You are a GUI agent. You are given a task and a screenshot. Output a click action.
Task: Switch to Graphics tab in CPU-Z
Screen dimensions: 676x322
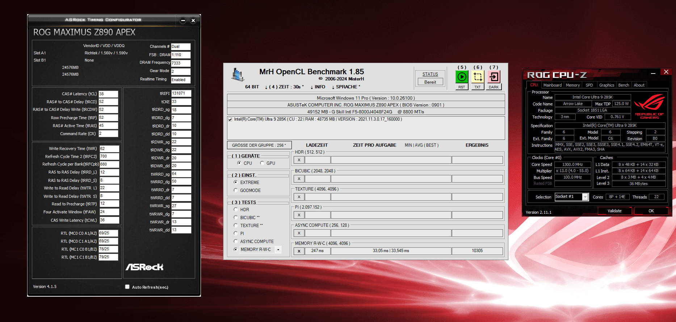click(606, 85)
